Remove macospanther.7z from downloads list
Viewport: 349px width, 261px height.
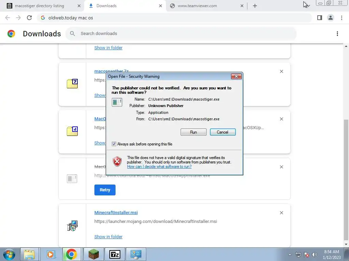[281, 71]
